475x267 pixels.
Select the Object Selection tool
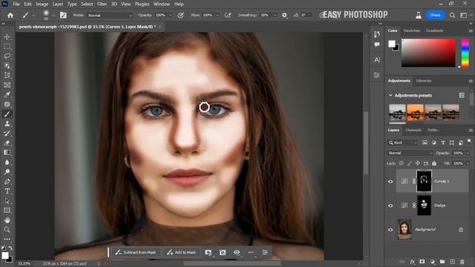coord(7,66)
